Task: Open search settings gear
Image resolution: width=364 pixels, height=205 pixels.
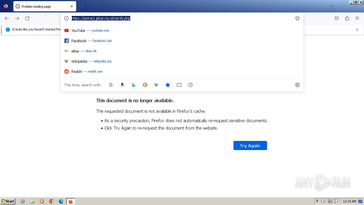Action: click(x=297, y=85)
